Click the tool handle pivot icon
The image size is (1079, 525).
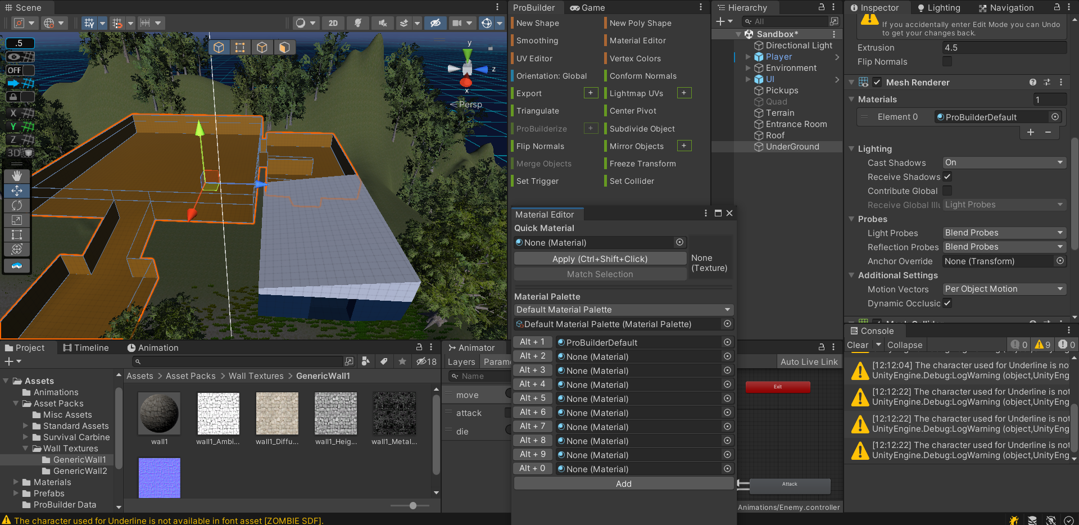coord(20,23)
